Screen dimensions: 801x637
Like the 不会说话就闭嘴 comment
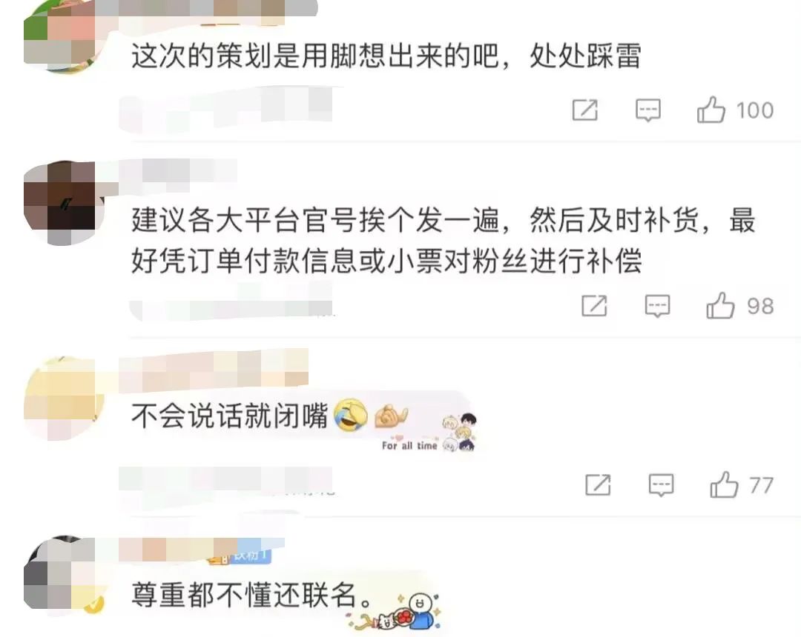tap(724, 484)
